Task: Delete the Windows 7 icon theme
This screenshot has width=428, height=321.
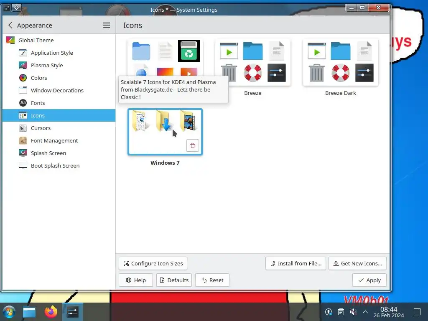Action: 192,145
